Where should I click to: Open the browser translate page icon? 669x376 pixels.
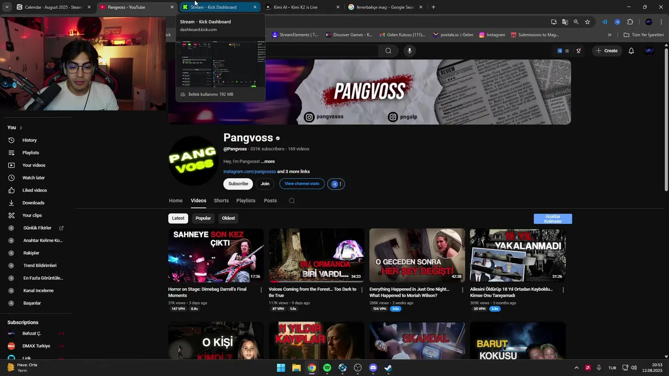click(x=565, y=22)
